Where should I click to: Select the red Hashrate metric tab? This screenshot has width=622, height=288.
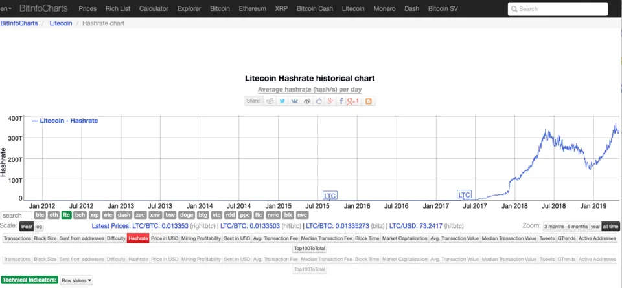tap(138, 238)
